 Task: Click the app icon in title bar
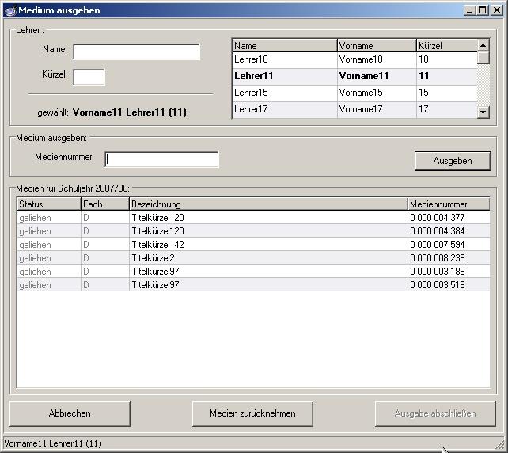(x=10, y=10)
